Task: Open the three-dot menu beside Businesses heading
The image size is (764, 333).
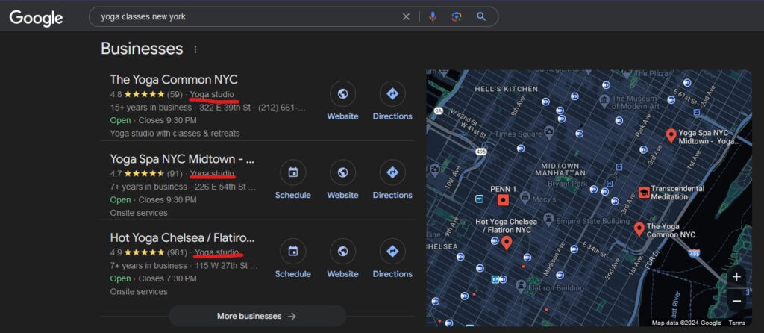Action: point(195,49)
